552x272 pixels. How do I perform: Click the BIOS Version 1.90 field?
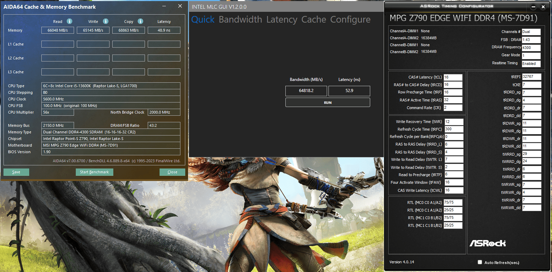tap(111, 152)
